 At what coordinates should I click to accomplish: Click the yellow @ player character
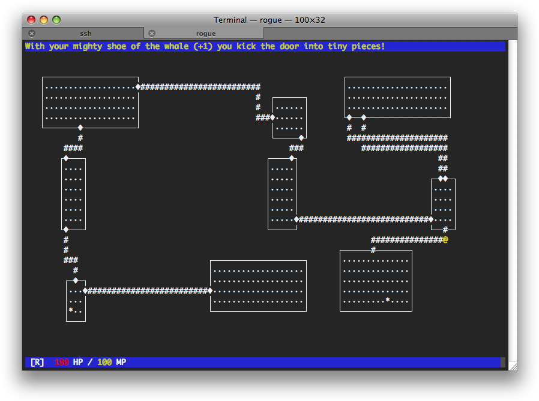(445, 240)
